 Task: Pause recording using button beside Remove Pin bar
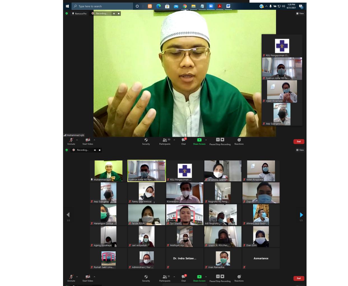[114, 13]
